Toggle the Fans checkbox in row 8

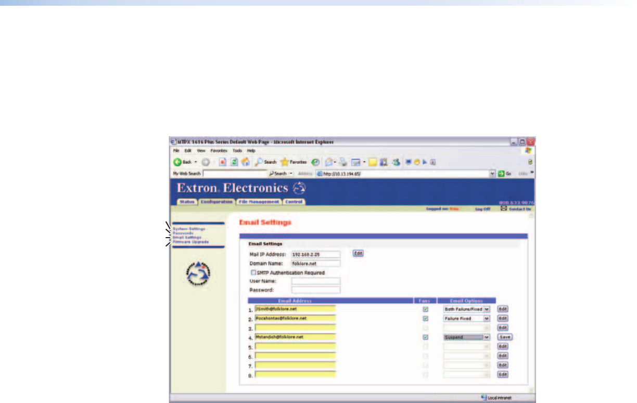[426, 374]
